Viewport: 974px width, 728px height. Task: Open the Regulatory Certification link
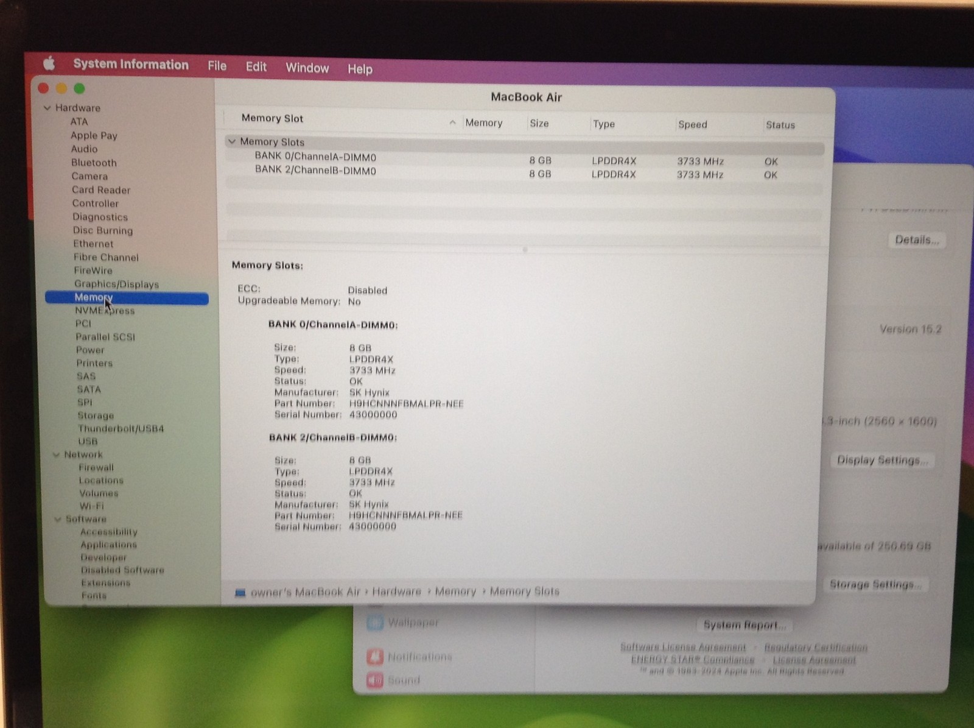816,648
